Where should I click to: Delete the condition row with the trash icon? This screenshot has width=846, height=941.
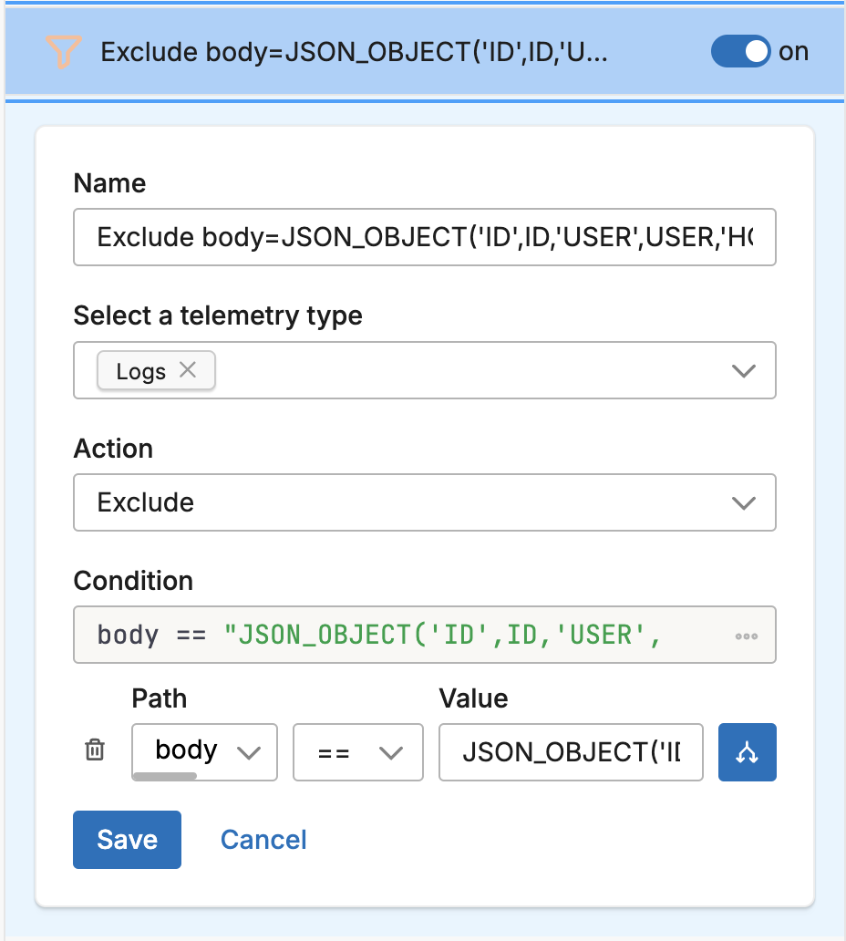coord(95,750)
